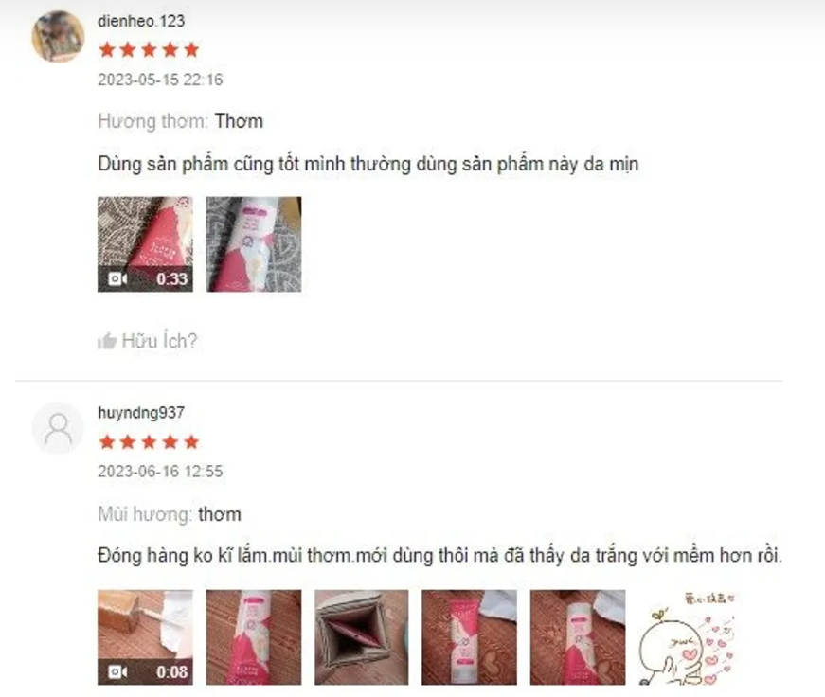The height and width of the screenshot is (697, 825).
Task: View fourth photo in huyndng937's review
Action: (x=469, y=637)
